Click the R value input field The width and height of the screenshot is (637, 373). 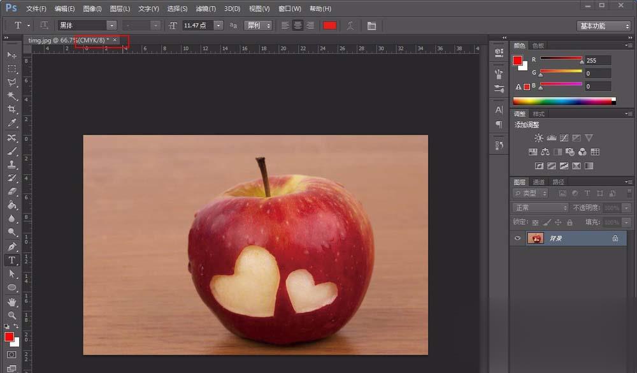tap(598, 61)
